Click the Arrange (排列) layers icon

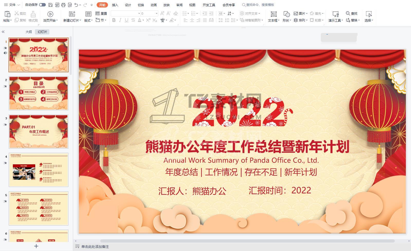[296, 20]
